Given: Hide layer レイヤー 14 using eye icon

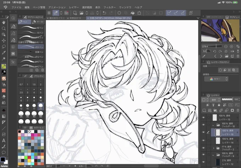Looking at the screenshot, I should (203, 140).
